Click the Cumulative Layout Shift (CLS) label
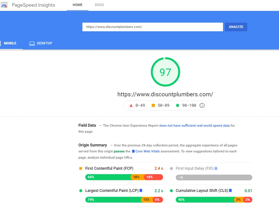 202,191
